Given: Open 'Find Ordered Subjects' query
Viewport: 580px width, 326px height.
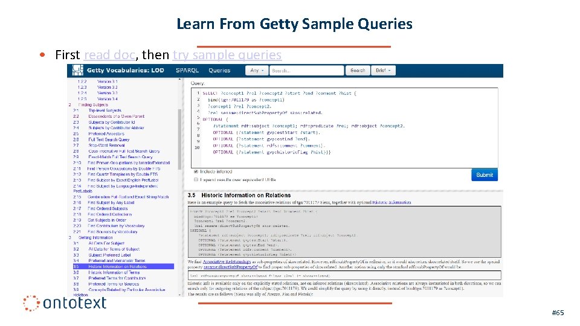Looking at the screenshot, I should pos(108,209).
